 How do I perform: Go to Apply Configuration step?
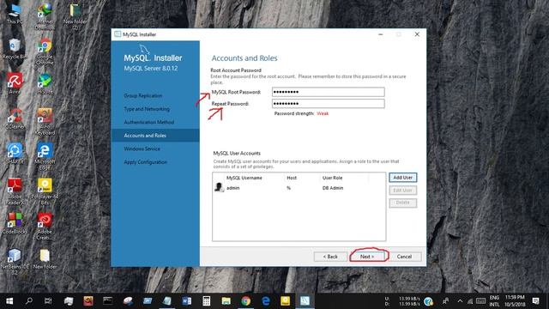[145, 162]
